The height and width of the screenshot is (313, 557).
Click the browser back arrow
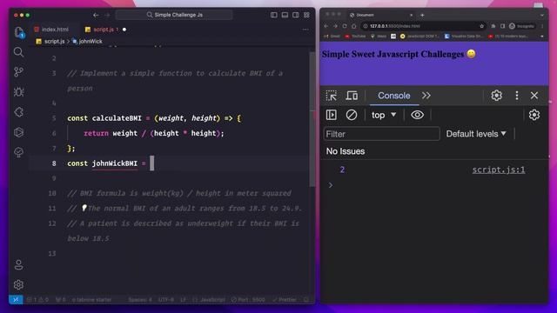point(326,26)
